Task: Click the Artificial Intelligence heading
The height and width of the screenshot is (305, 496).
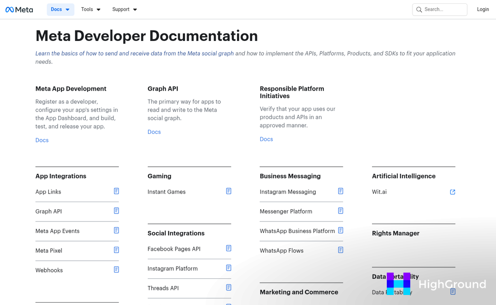Action: coord(403,176)
